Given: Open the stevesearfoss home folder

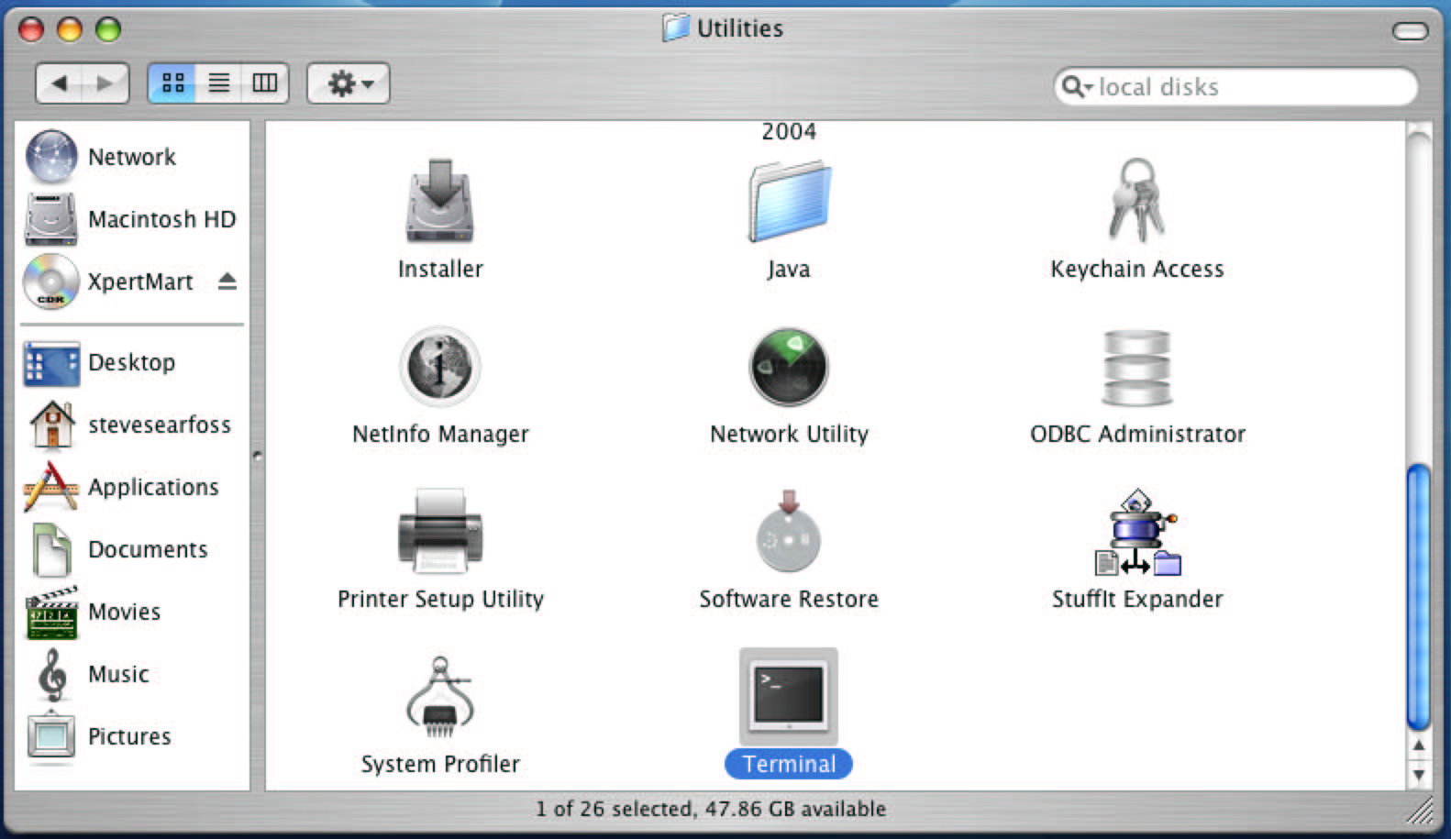Looking at the screenshot, I should point(132,425).
